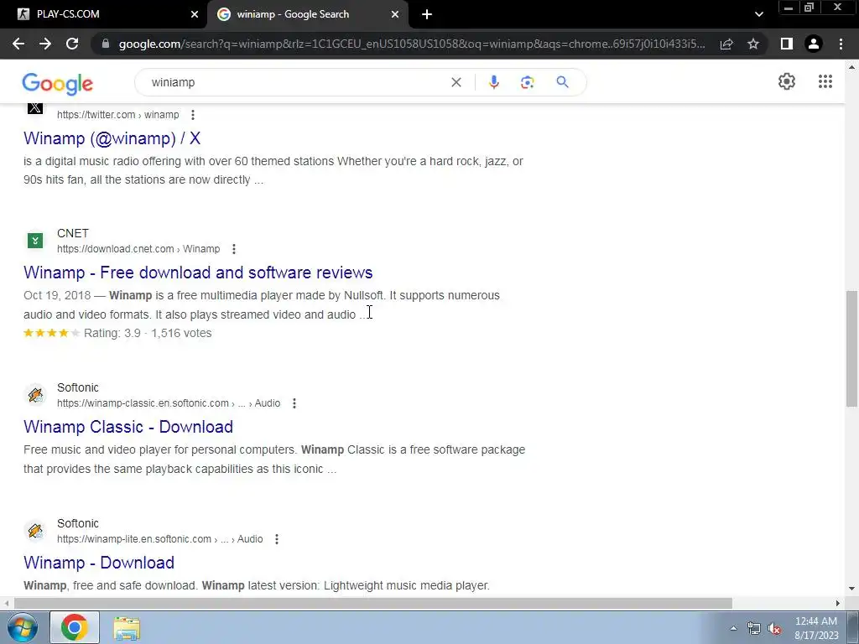Open network tray icon
Image resolution: width=859 pixels, height=644 pixels.
[754, 629]
